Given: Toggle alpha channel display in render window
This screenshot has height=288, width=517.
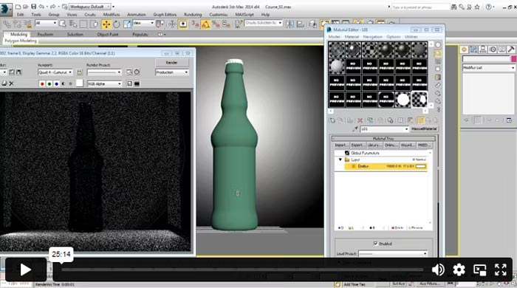Looking at the screenshot, I should 64,83.
